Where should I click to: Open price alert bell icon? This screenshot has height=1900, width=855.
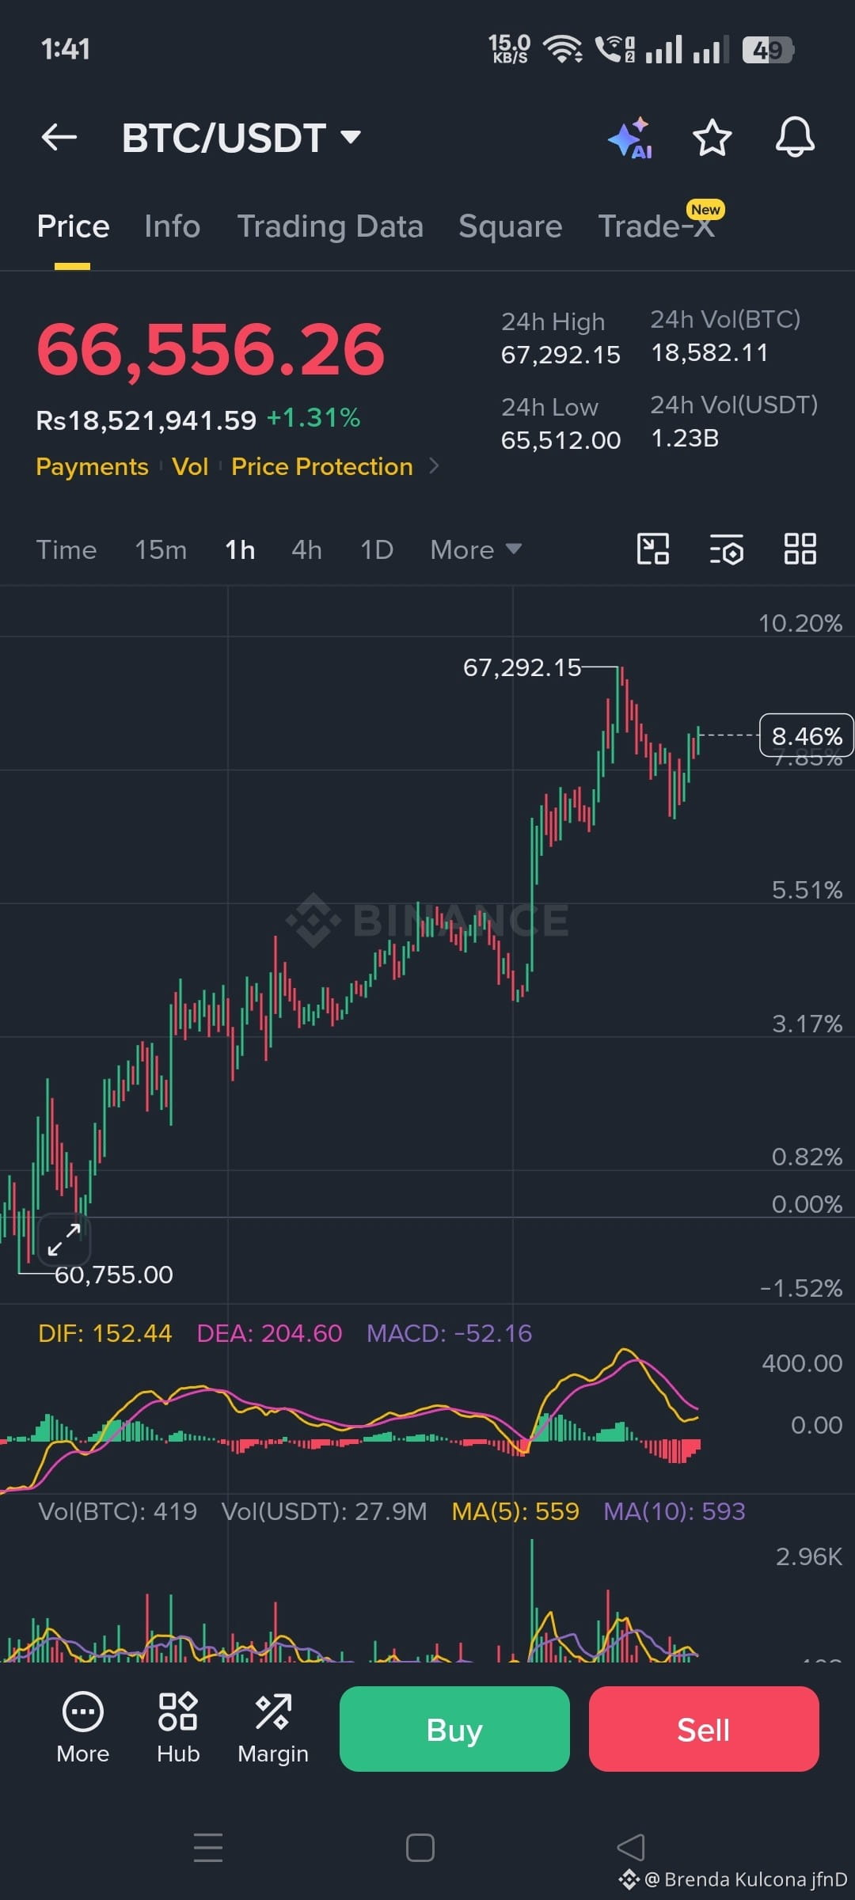795,138
